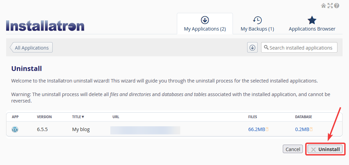Click the blurred URL of My blog
Screen dimensions: 349x165
click(x=145, y=130)
